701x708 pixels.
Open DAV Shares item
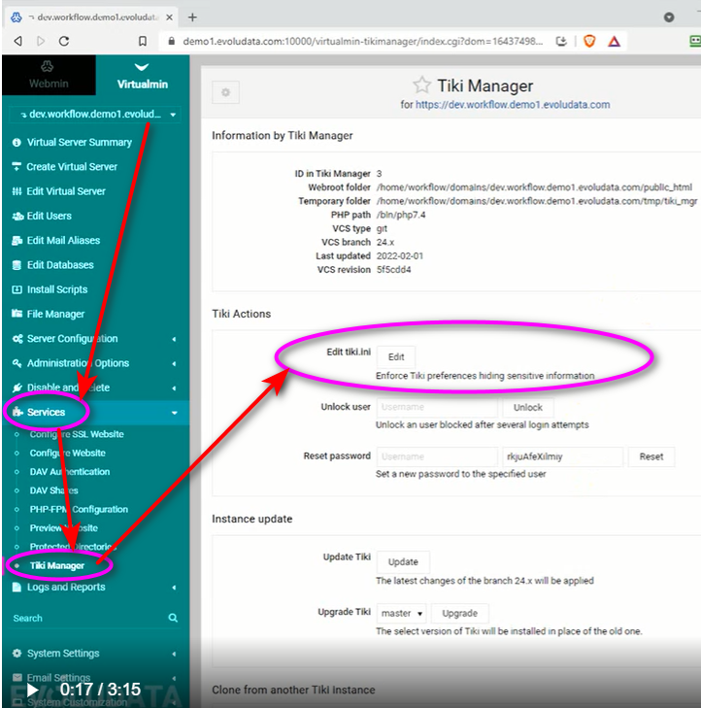(53, 490)
